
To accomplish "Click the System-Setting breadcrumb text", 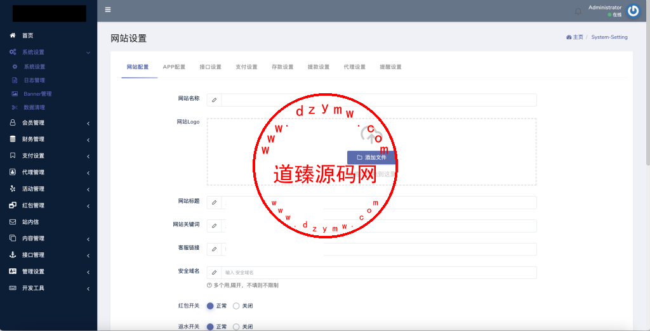I will pyautogui.click(x=609, y=37).
